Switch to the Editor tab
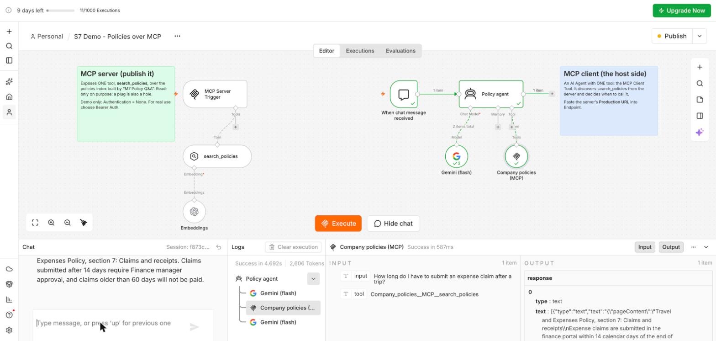Viewport: 716px width, 341px height. click(326, 51)
